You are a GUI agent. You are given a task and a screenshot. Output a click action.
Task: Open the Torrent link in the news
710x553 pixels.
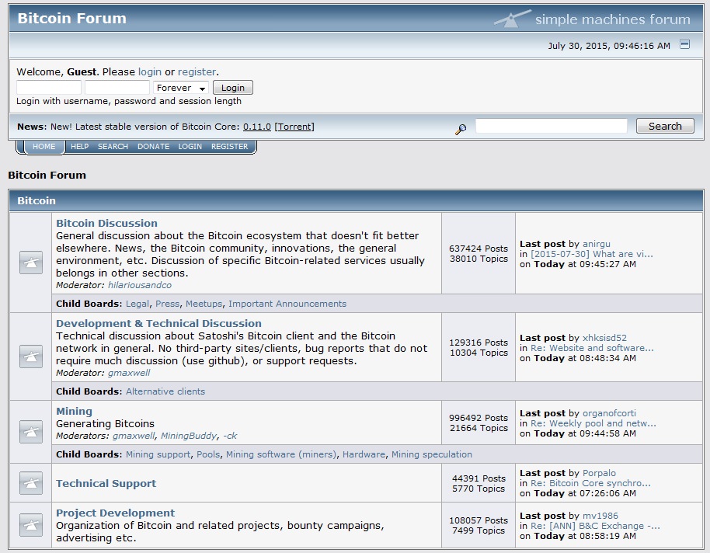point(294,127)
